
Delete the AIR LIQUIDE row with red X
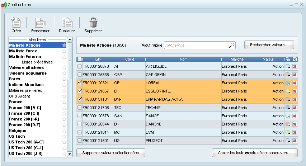[x=295, y=66]
